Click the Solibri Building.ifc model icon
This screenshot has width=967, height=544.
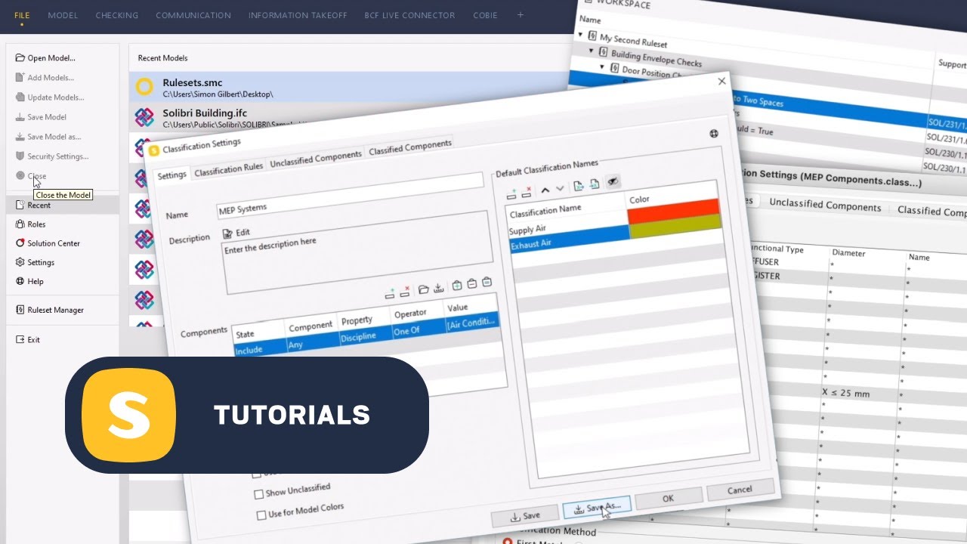tap(144, 117)
